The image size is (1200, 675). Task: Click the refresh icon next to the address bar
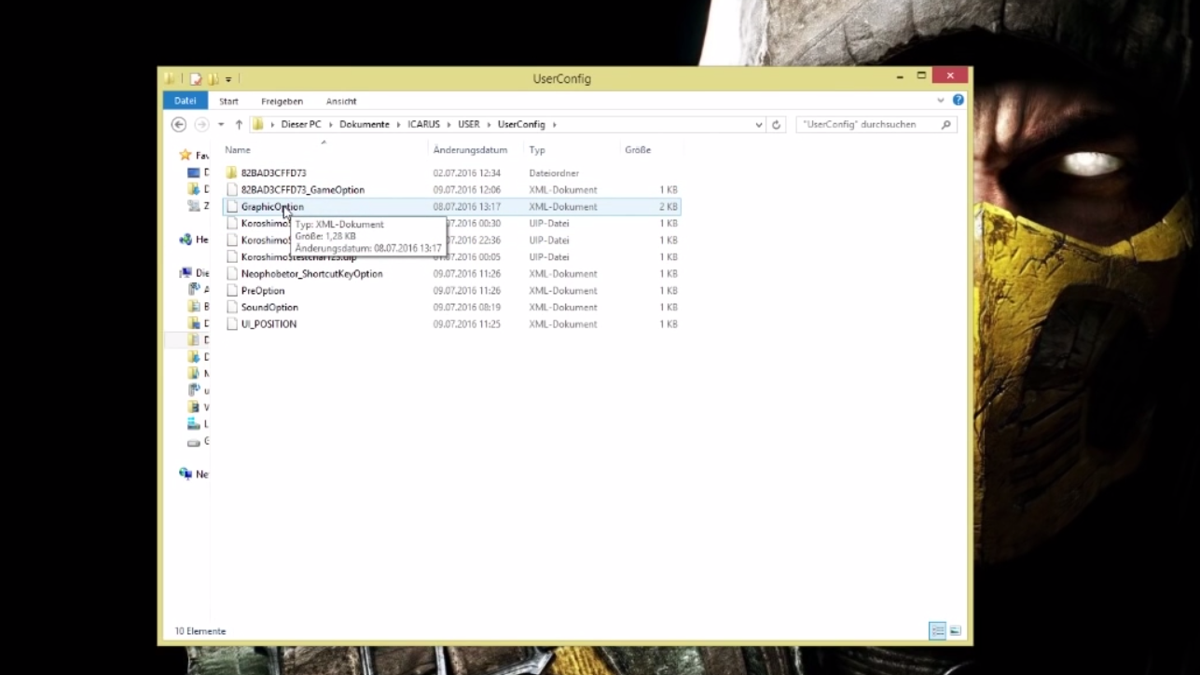777,124
